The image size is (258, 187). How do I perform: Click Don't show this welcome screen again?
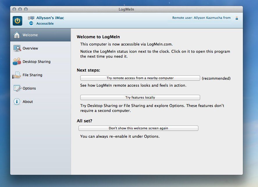pyautogui.click(x=138, y=128)
